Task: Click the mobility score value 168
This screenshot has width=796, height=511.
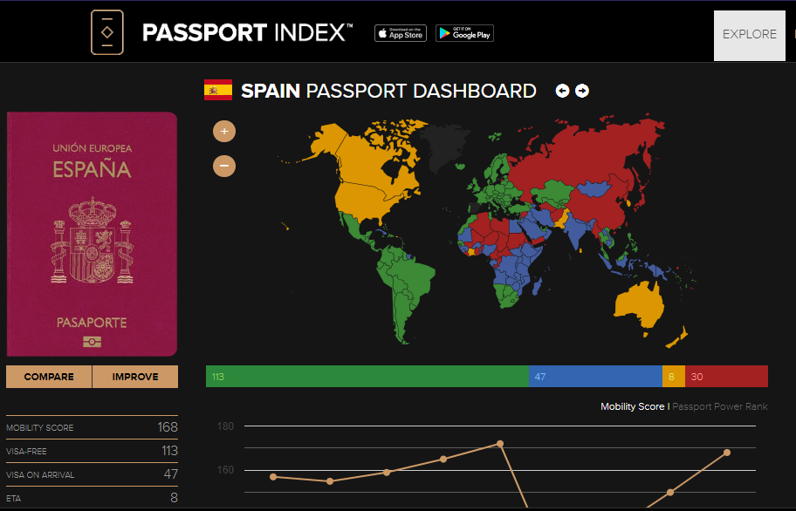Action: (168, 427)
